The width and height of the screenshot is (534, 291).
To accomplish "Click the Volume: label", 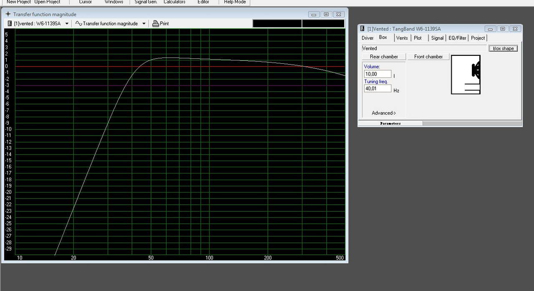I will [372, 67].
